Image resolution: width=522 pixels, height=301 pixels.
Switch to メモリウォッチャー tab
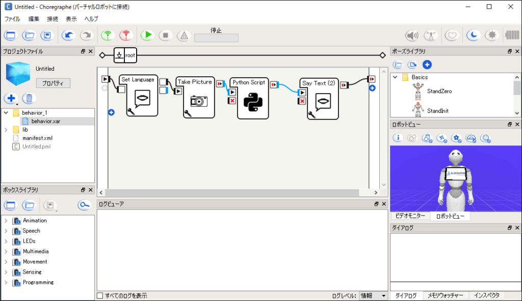(446, 295)
